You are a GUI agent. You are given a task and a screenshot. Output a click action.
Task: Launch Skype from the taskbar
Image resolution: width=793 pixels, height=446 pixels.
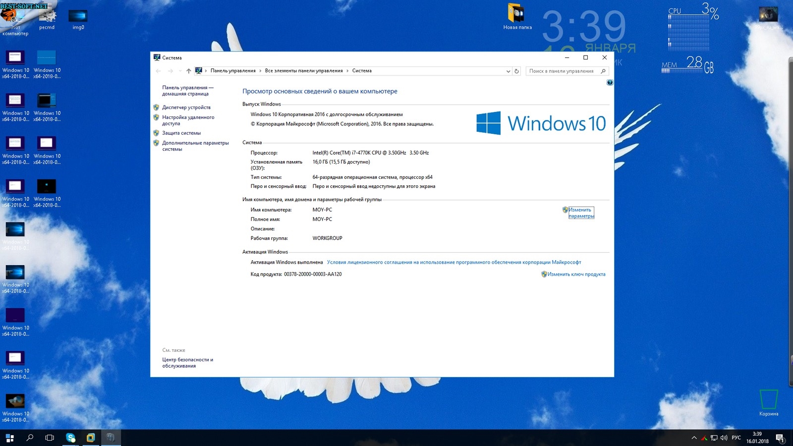71,438
